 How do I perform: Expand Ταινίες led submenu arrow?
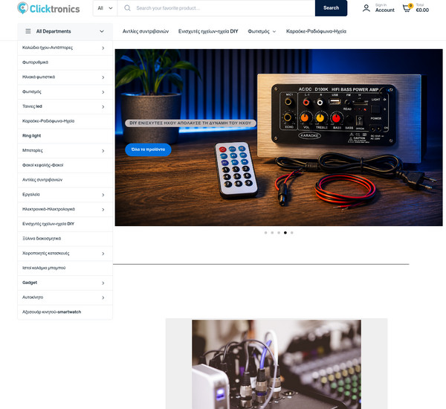click(103, 107)
